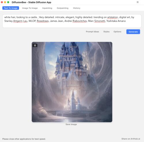Select the generated castle image
This screenshot has height=142, width=144.
point(72,82)
